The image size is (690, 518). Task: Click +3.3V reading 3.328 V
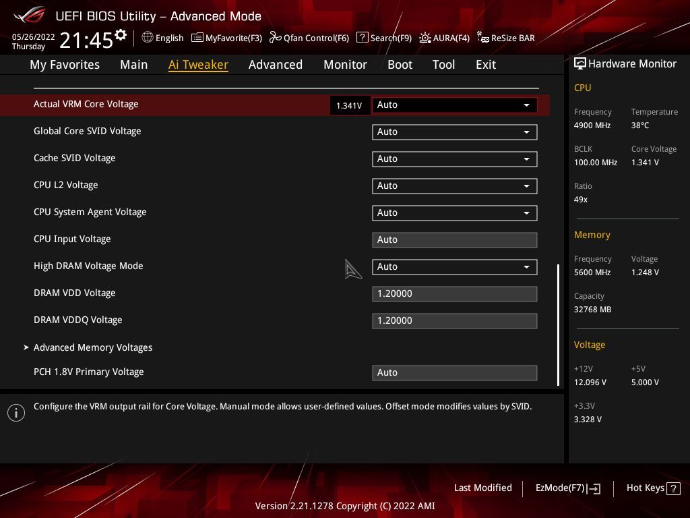[x=588, y=420]
